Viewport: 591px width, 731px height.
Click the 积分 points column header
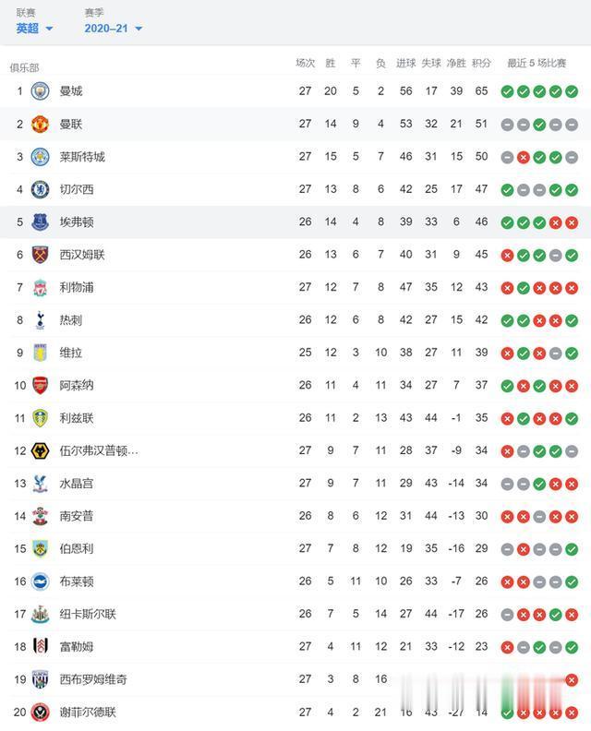[x=481, y=64]
